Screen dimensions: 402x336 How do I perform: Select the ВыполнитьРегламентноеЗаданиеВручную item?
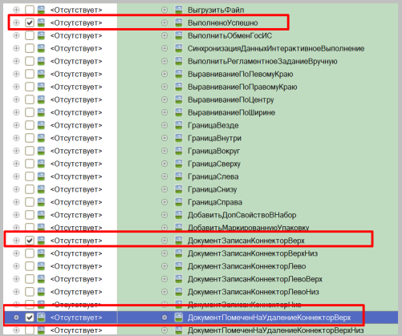(x=262, y=61)
